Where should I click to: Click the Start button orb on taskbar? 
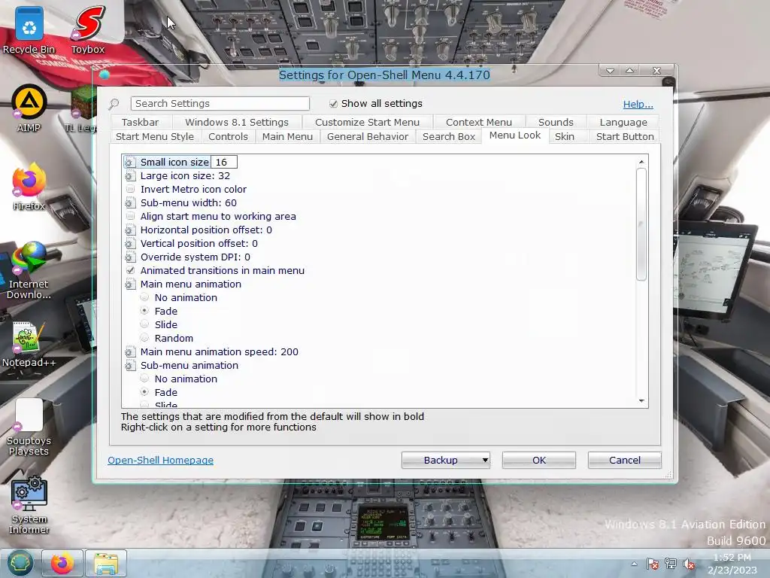(x=20, y=563)
